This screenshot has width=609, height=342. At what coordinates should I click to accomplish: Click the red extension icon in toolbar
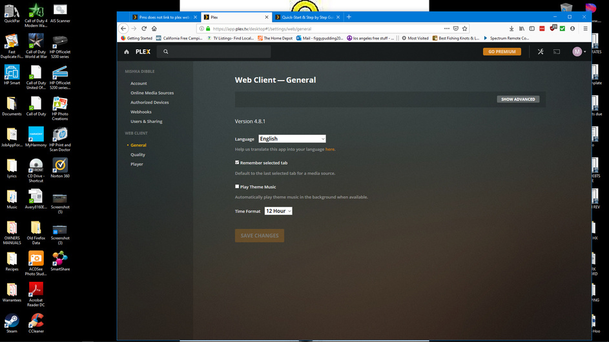pyautogui.click(x=542, y=28)
